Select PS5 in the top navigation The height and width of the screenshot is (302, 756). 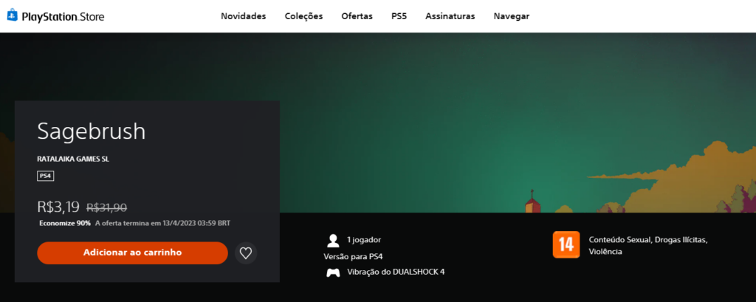point(399,16)
